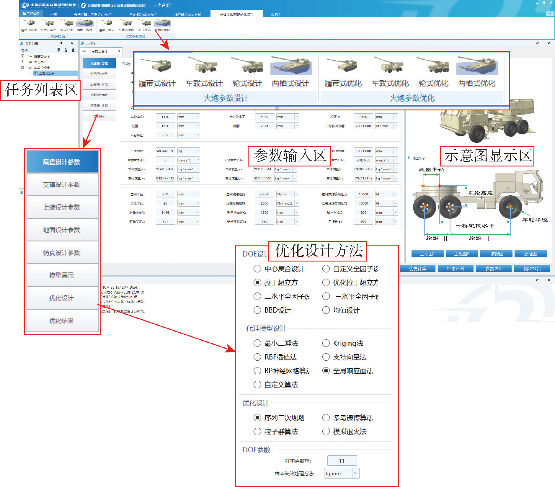Click the 样本点数量 input field
Viewport: 555px width, 487px height.
(x=342, y=461)
